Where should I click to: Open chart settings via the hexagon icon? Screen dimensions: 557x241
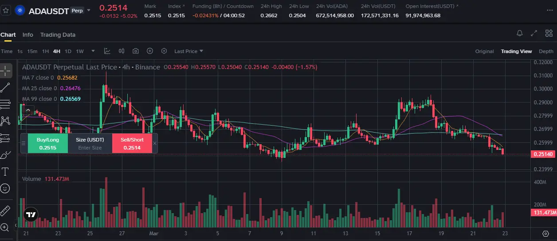[164, 51]
